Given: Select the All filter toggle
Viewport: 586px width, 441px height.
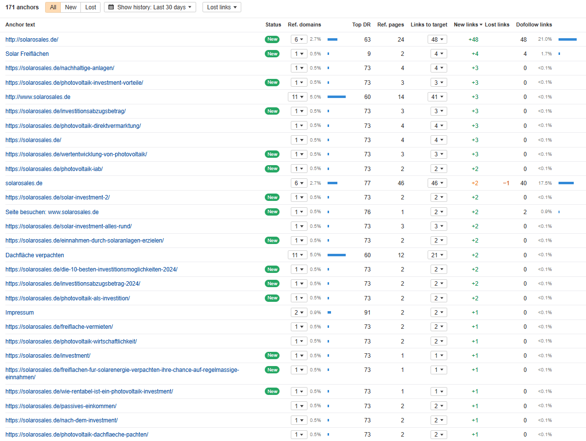Looking at the screenshot, I should tap(53, 7).
